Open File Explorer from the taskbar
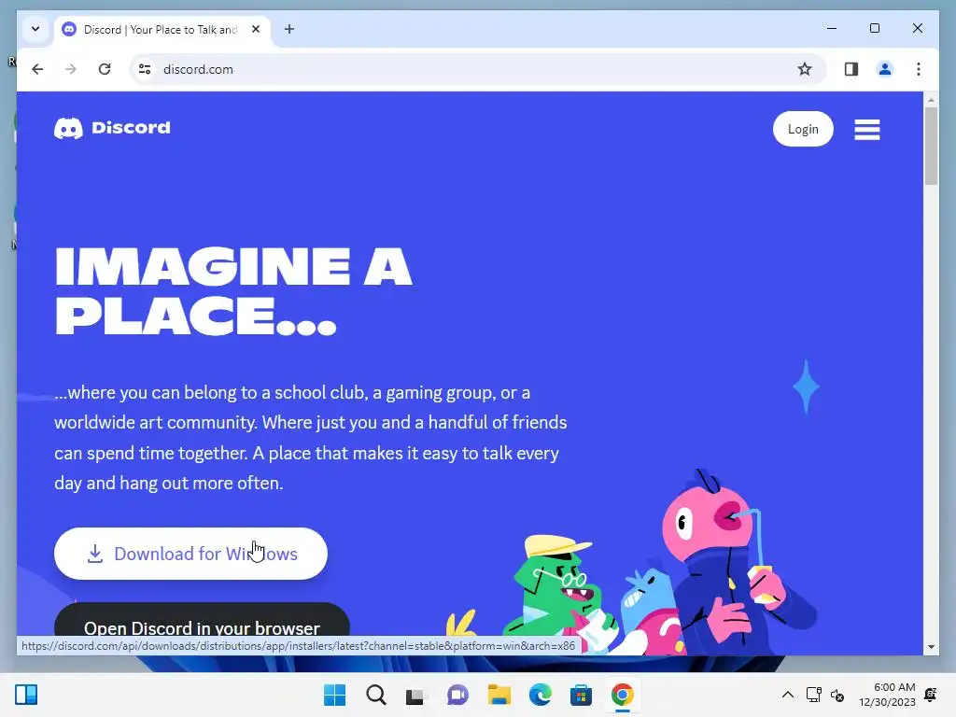Image resolution: width=956 pixels, height=717 pixels. click(499, 695)
